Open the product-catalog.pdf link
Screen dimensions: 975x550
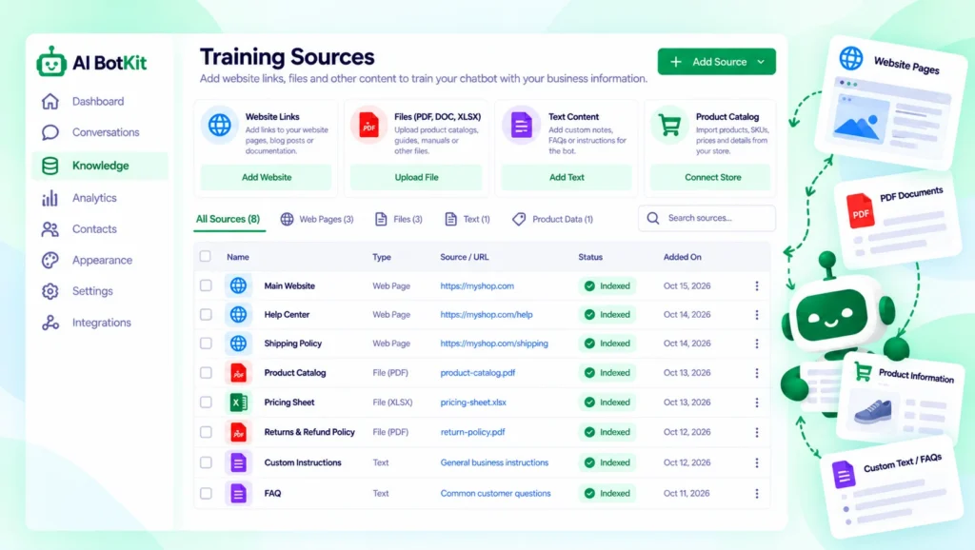coord(478,373)
